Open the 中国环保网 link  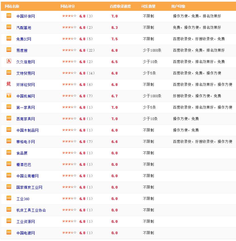25,16
